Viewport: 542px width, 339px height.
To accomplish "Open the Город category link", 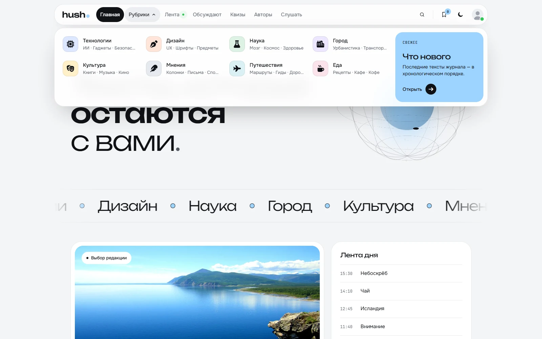I will (350, 44).
